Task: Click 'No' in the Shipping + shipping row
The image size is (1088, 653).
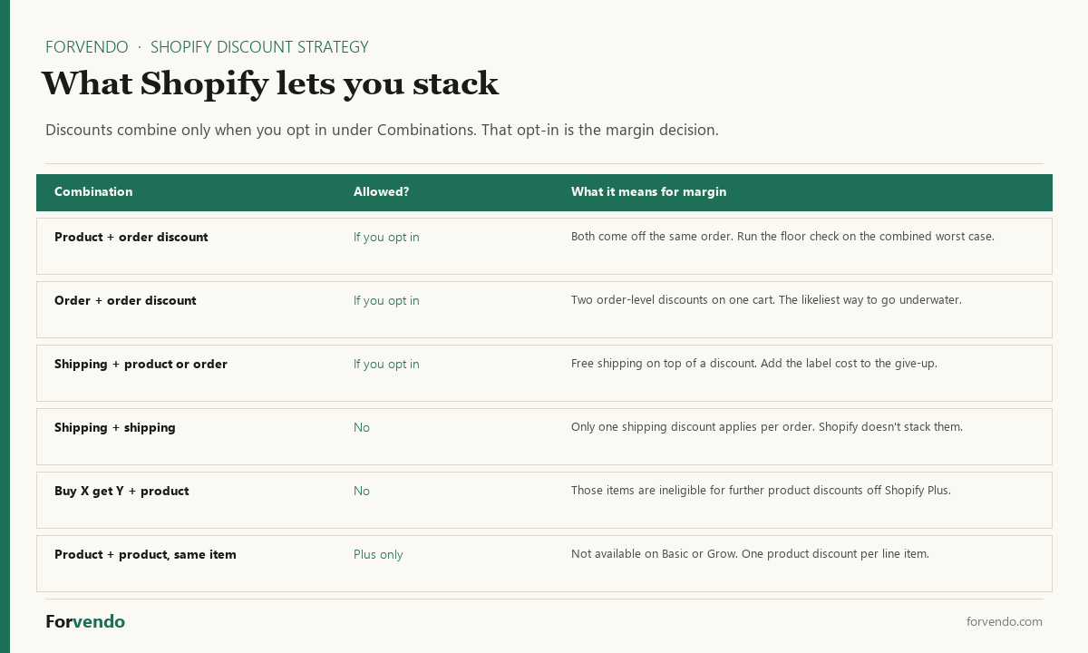Action: (362, 427)
